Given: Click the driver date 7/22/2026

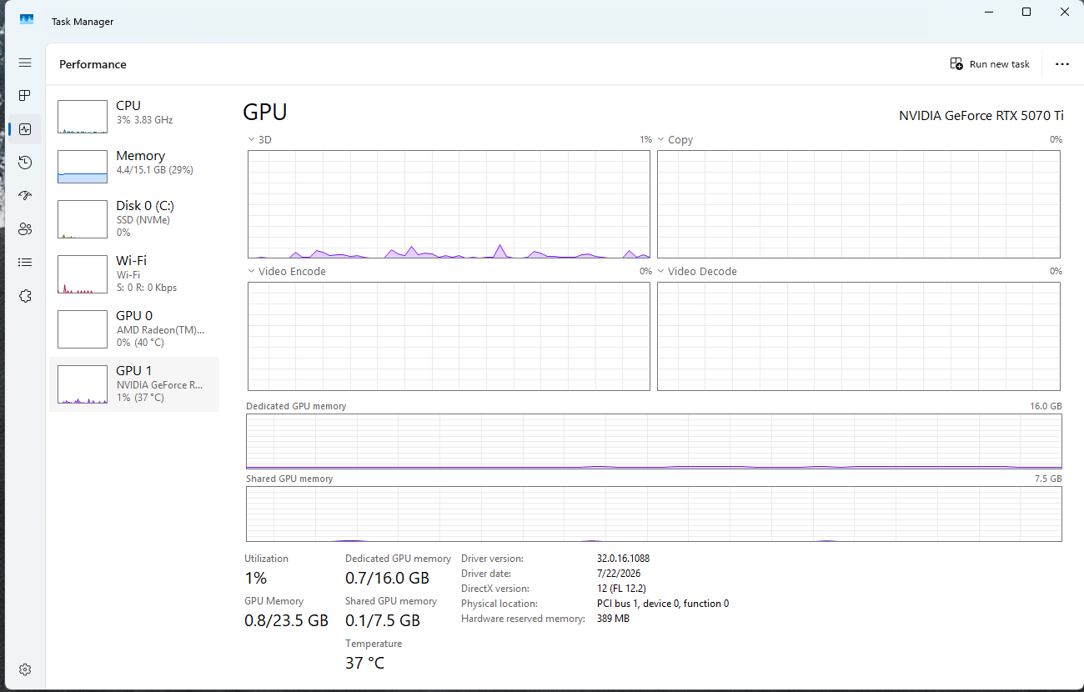Looking at the screenshot, I should click(619, 574).
